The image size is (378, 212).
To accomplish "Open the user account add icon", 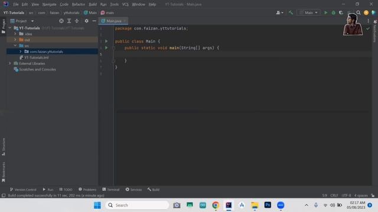I will [x=279, y=12].
